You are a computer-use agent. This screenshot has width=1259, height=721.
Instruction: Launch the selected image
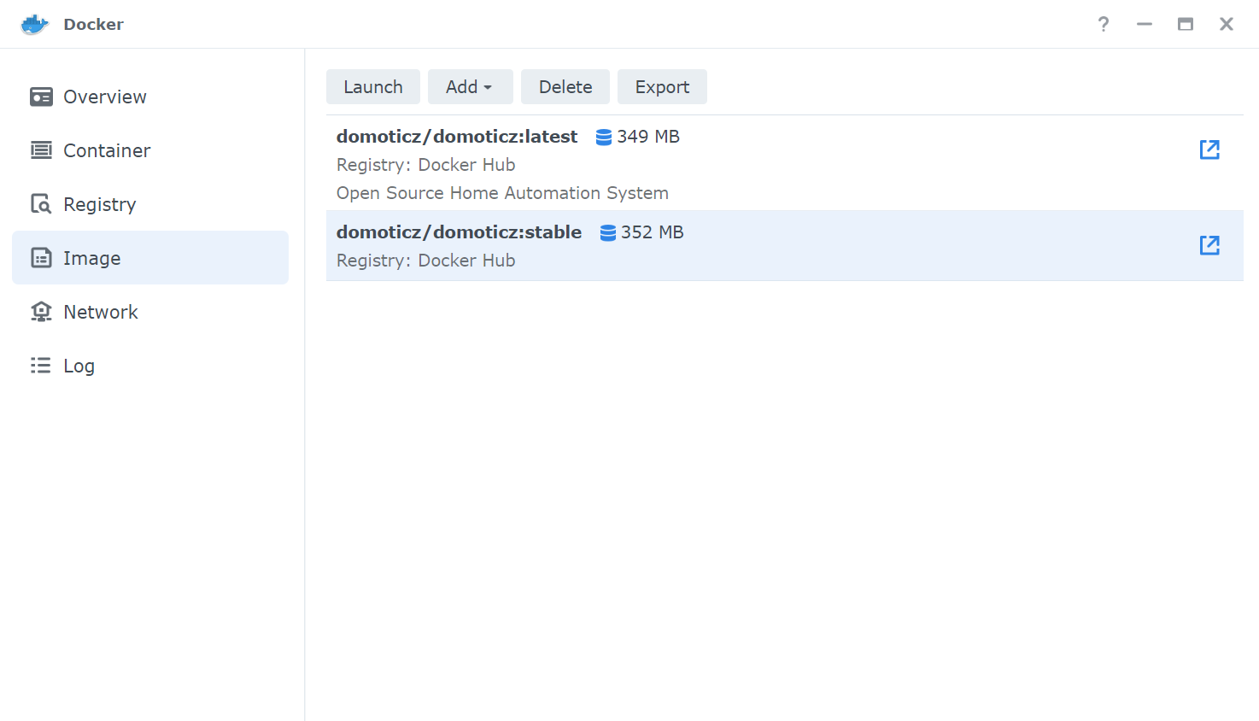(x=373, y=87)
